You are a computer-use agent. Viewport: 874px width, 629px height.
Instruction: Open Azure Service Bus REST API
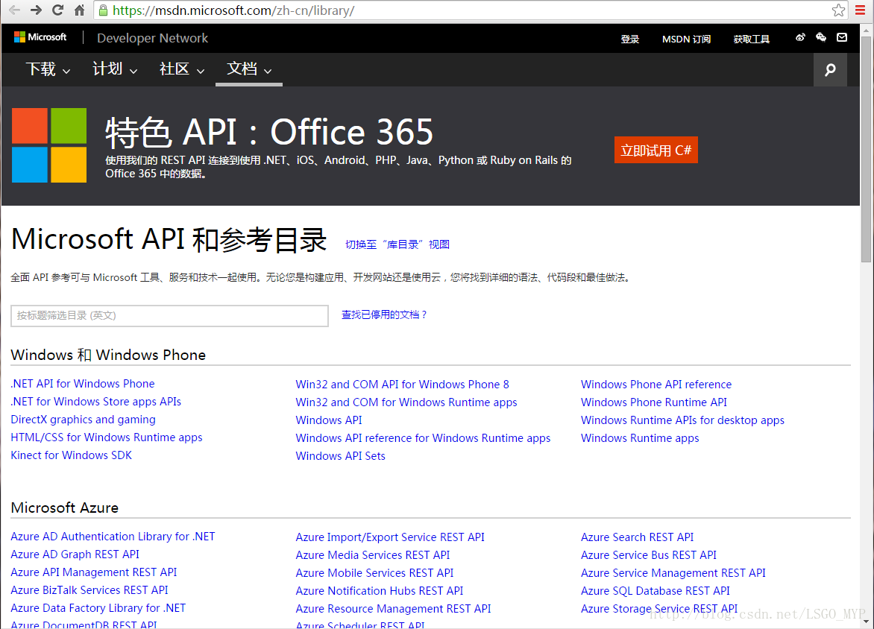(649, 555)
